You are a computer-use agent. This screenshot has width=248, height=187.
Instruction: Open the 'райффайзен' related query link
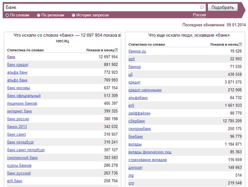[139, 113]
